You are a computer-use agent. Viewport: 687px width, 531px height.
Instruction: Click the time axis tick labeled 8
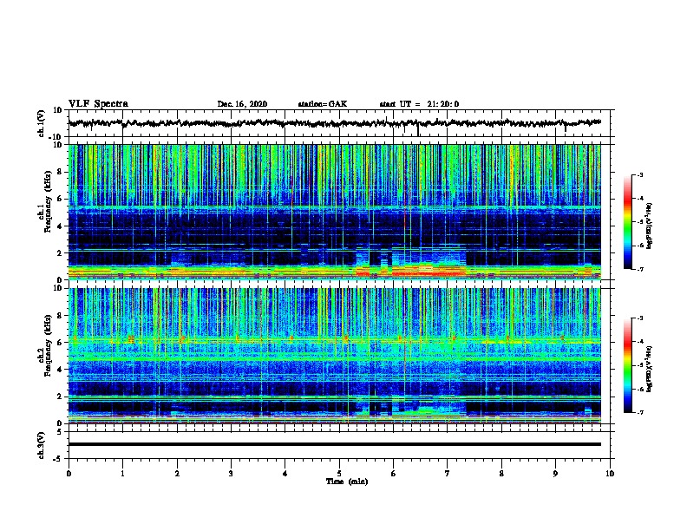(501, 474)
